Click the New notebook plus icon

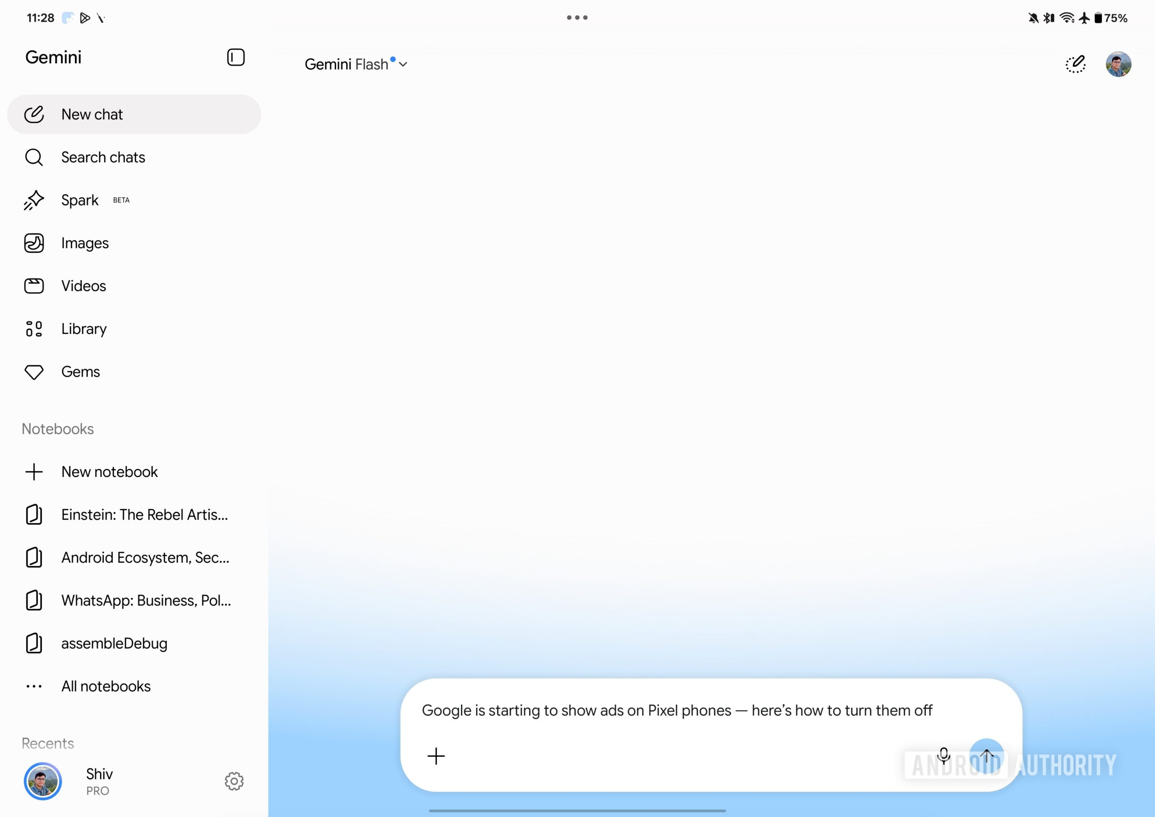(x=34, y=472)
